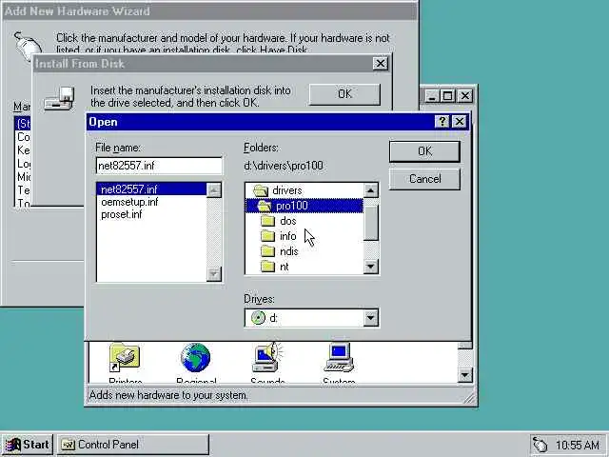
Task: Open the nt folder
Action: (x=284, y=267)
